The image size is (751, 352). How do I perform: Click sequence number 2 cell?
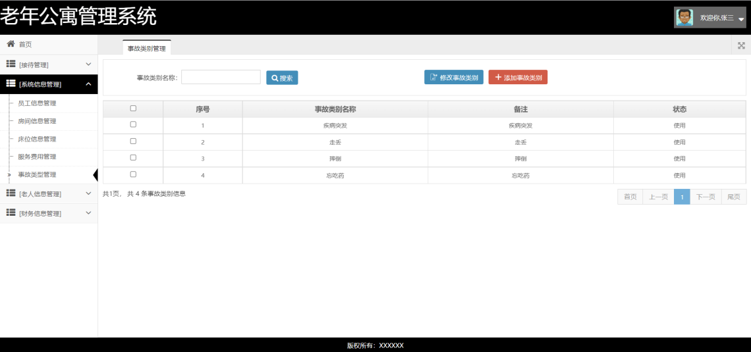click(x=203, y=142)
